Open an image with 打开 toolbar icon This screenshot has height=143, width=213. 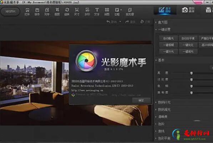tap(27, 12)
